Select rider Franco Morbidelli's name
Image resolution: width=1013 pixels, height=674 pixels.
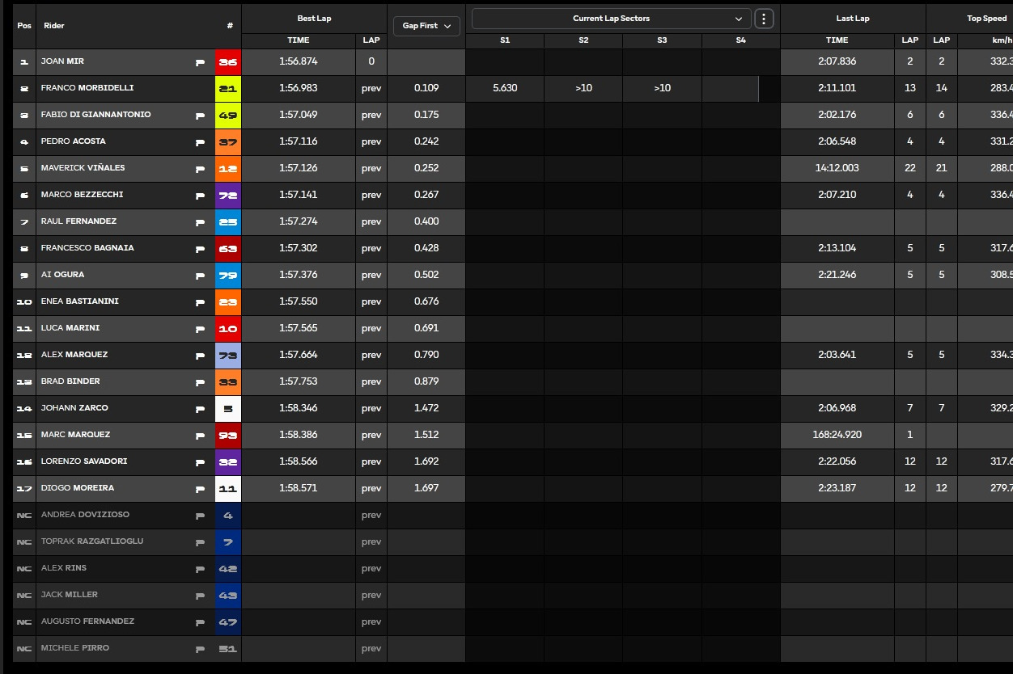tap(87, 88)
